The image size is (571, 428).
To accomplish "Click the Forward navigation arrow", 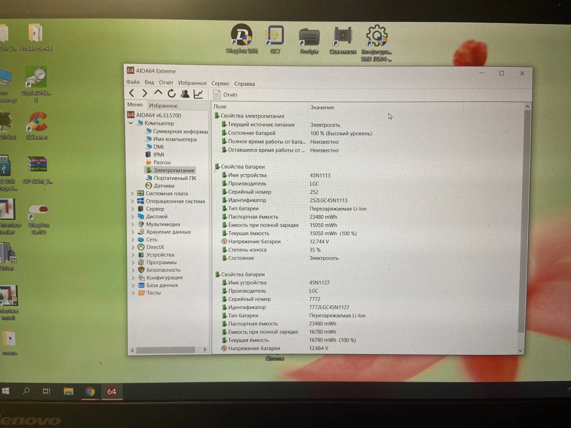I will pos(145,93).
